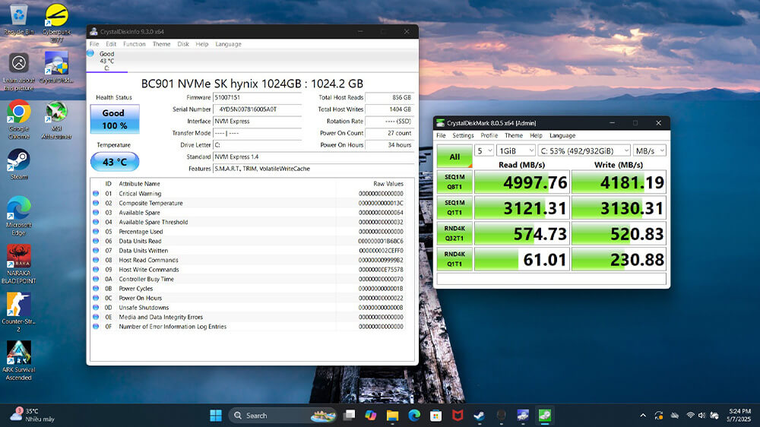Viewport: 760px width, 427px height.
Task: Open Theme menu in CrystalDiskInfo
Action: [161, 44]
